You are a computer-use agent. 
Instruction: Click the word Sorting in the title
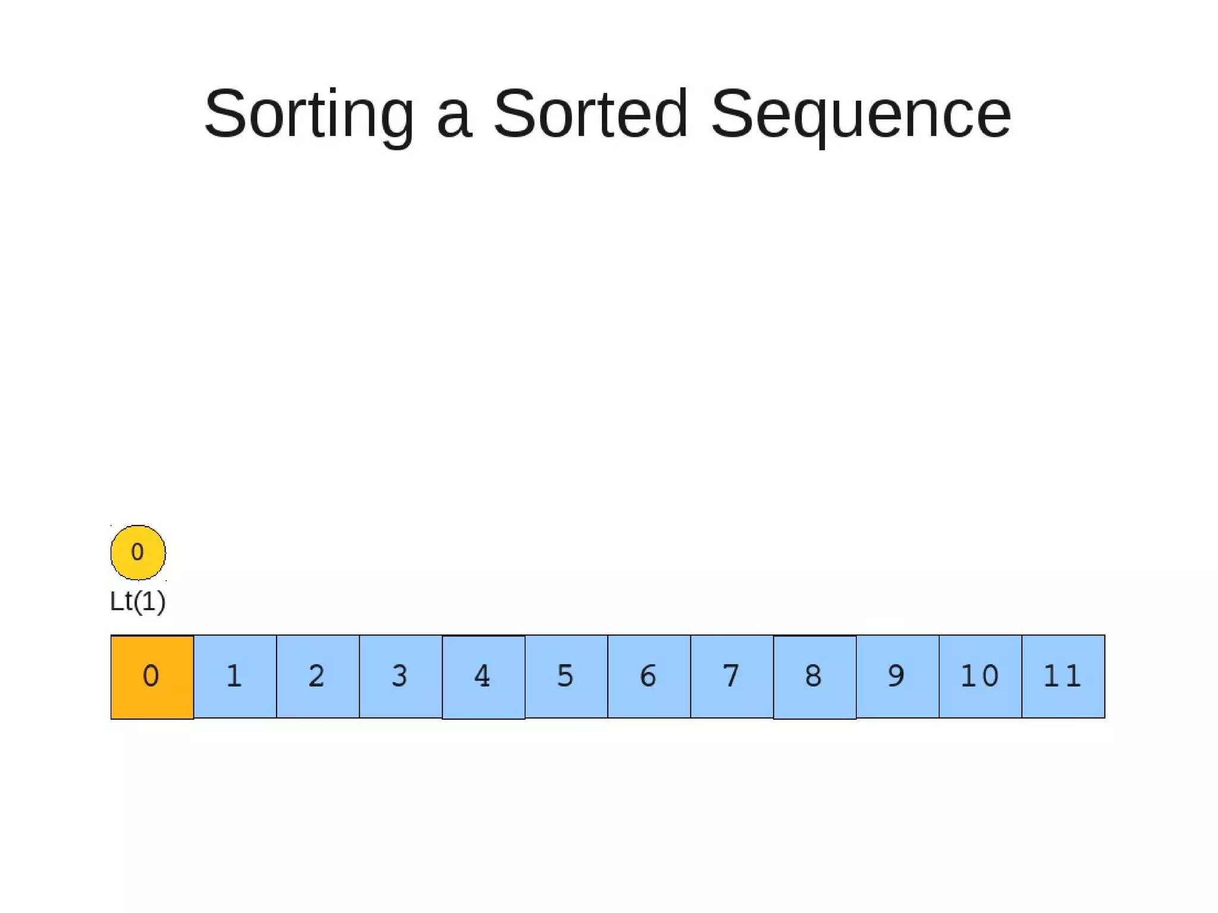308,114
